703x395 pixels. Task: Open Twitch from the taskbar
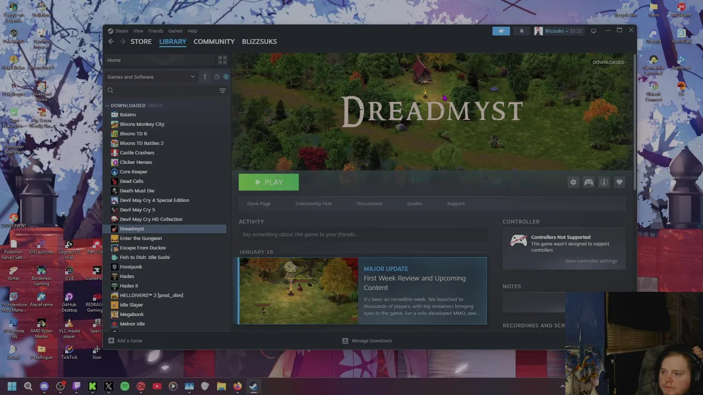click(x=76, y=386)
